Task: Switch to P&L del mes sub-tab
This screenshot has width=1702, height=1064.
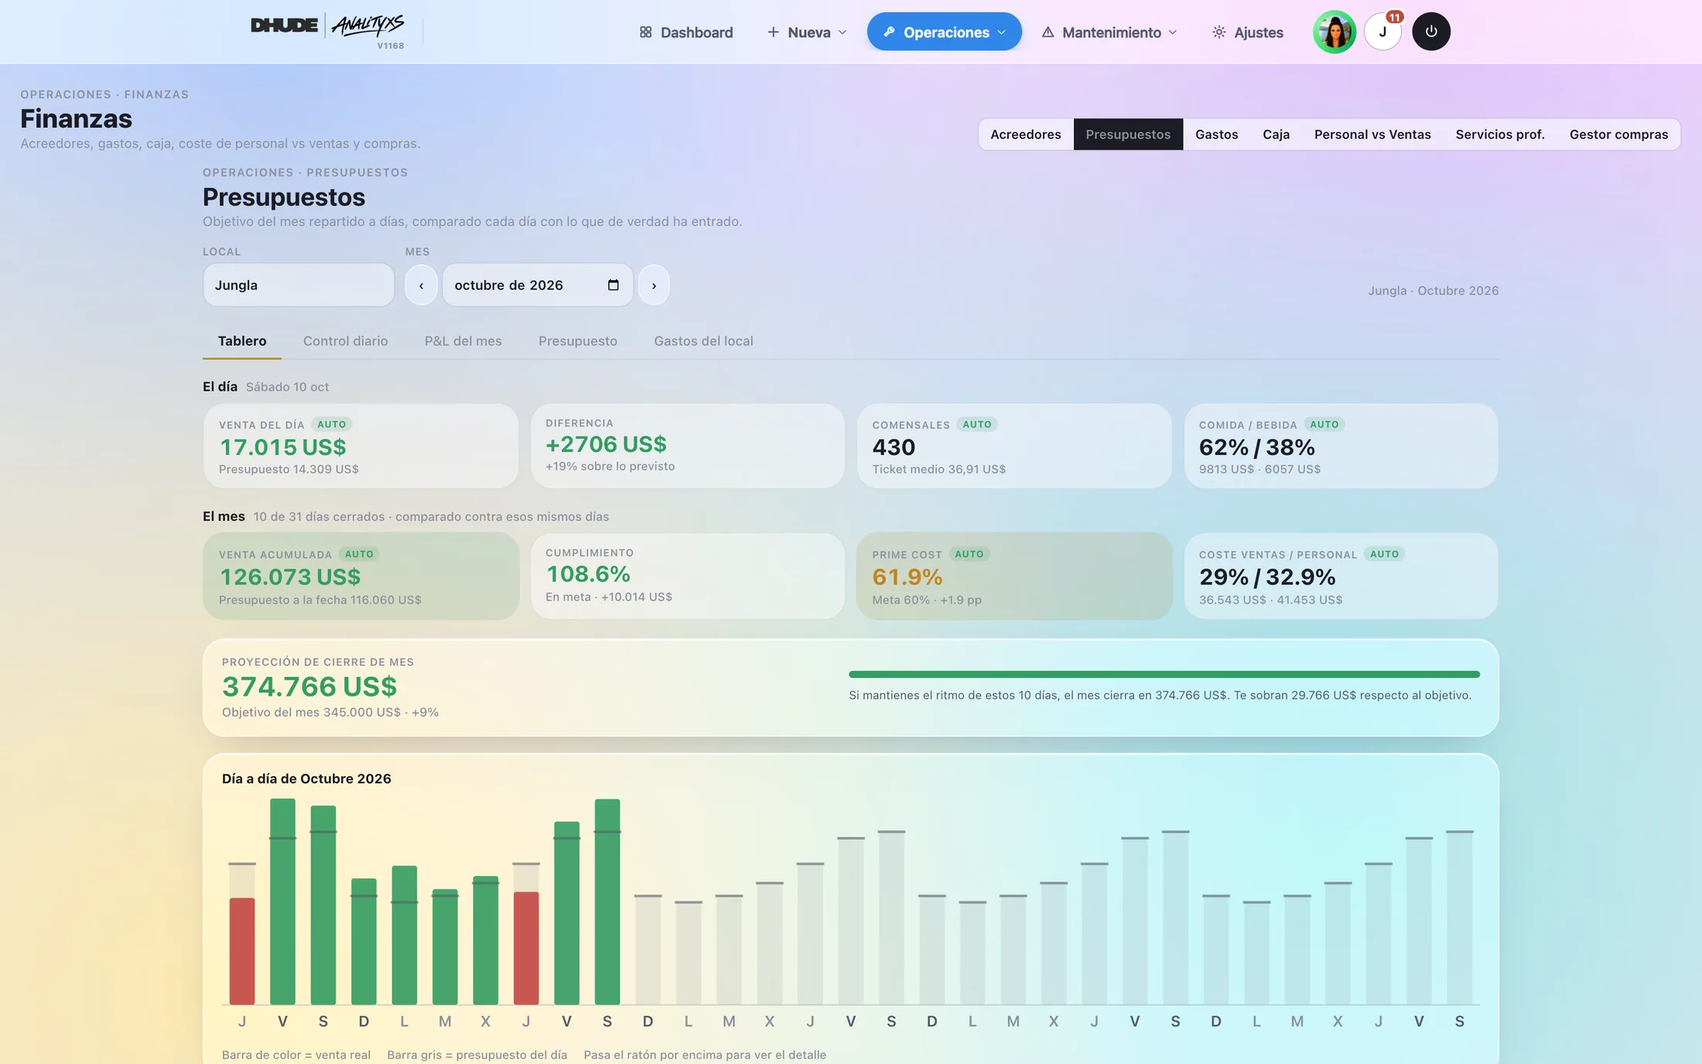Action: coord(463,340)
